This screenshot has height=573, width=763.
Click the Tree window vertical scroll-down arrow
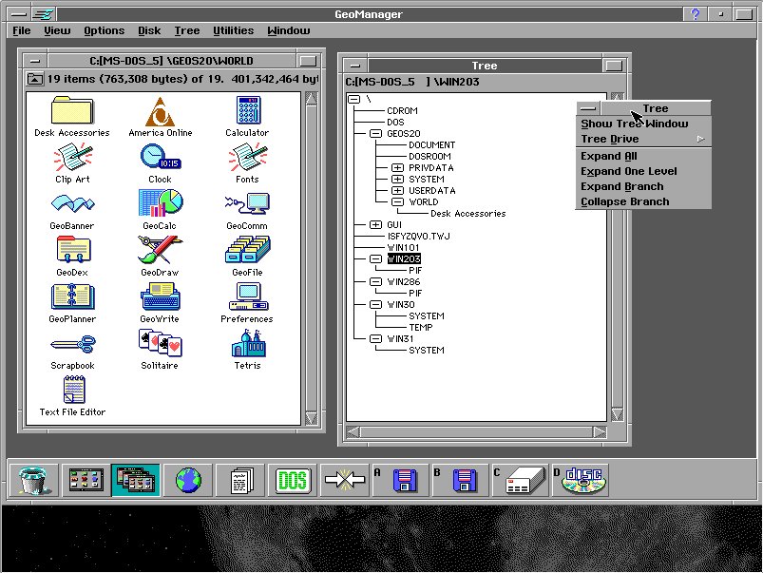[x=617, y=414]
